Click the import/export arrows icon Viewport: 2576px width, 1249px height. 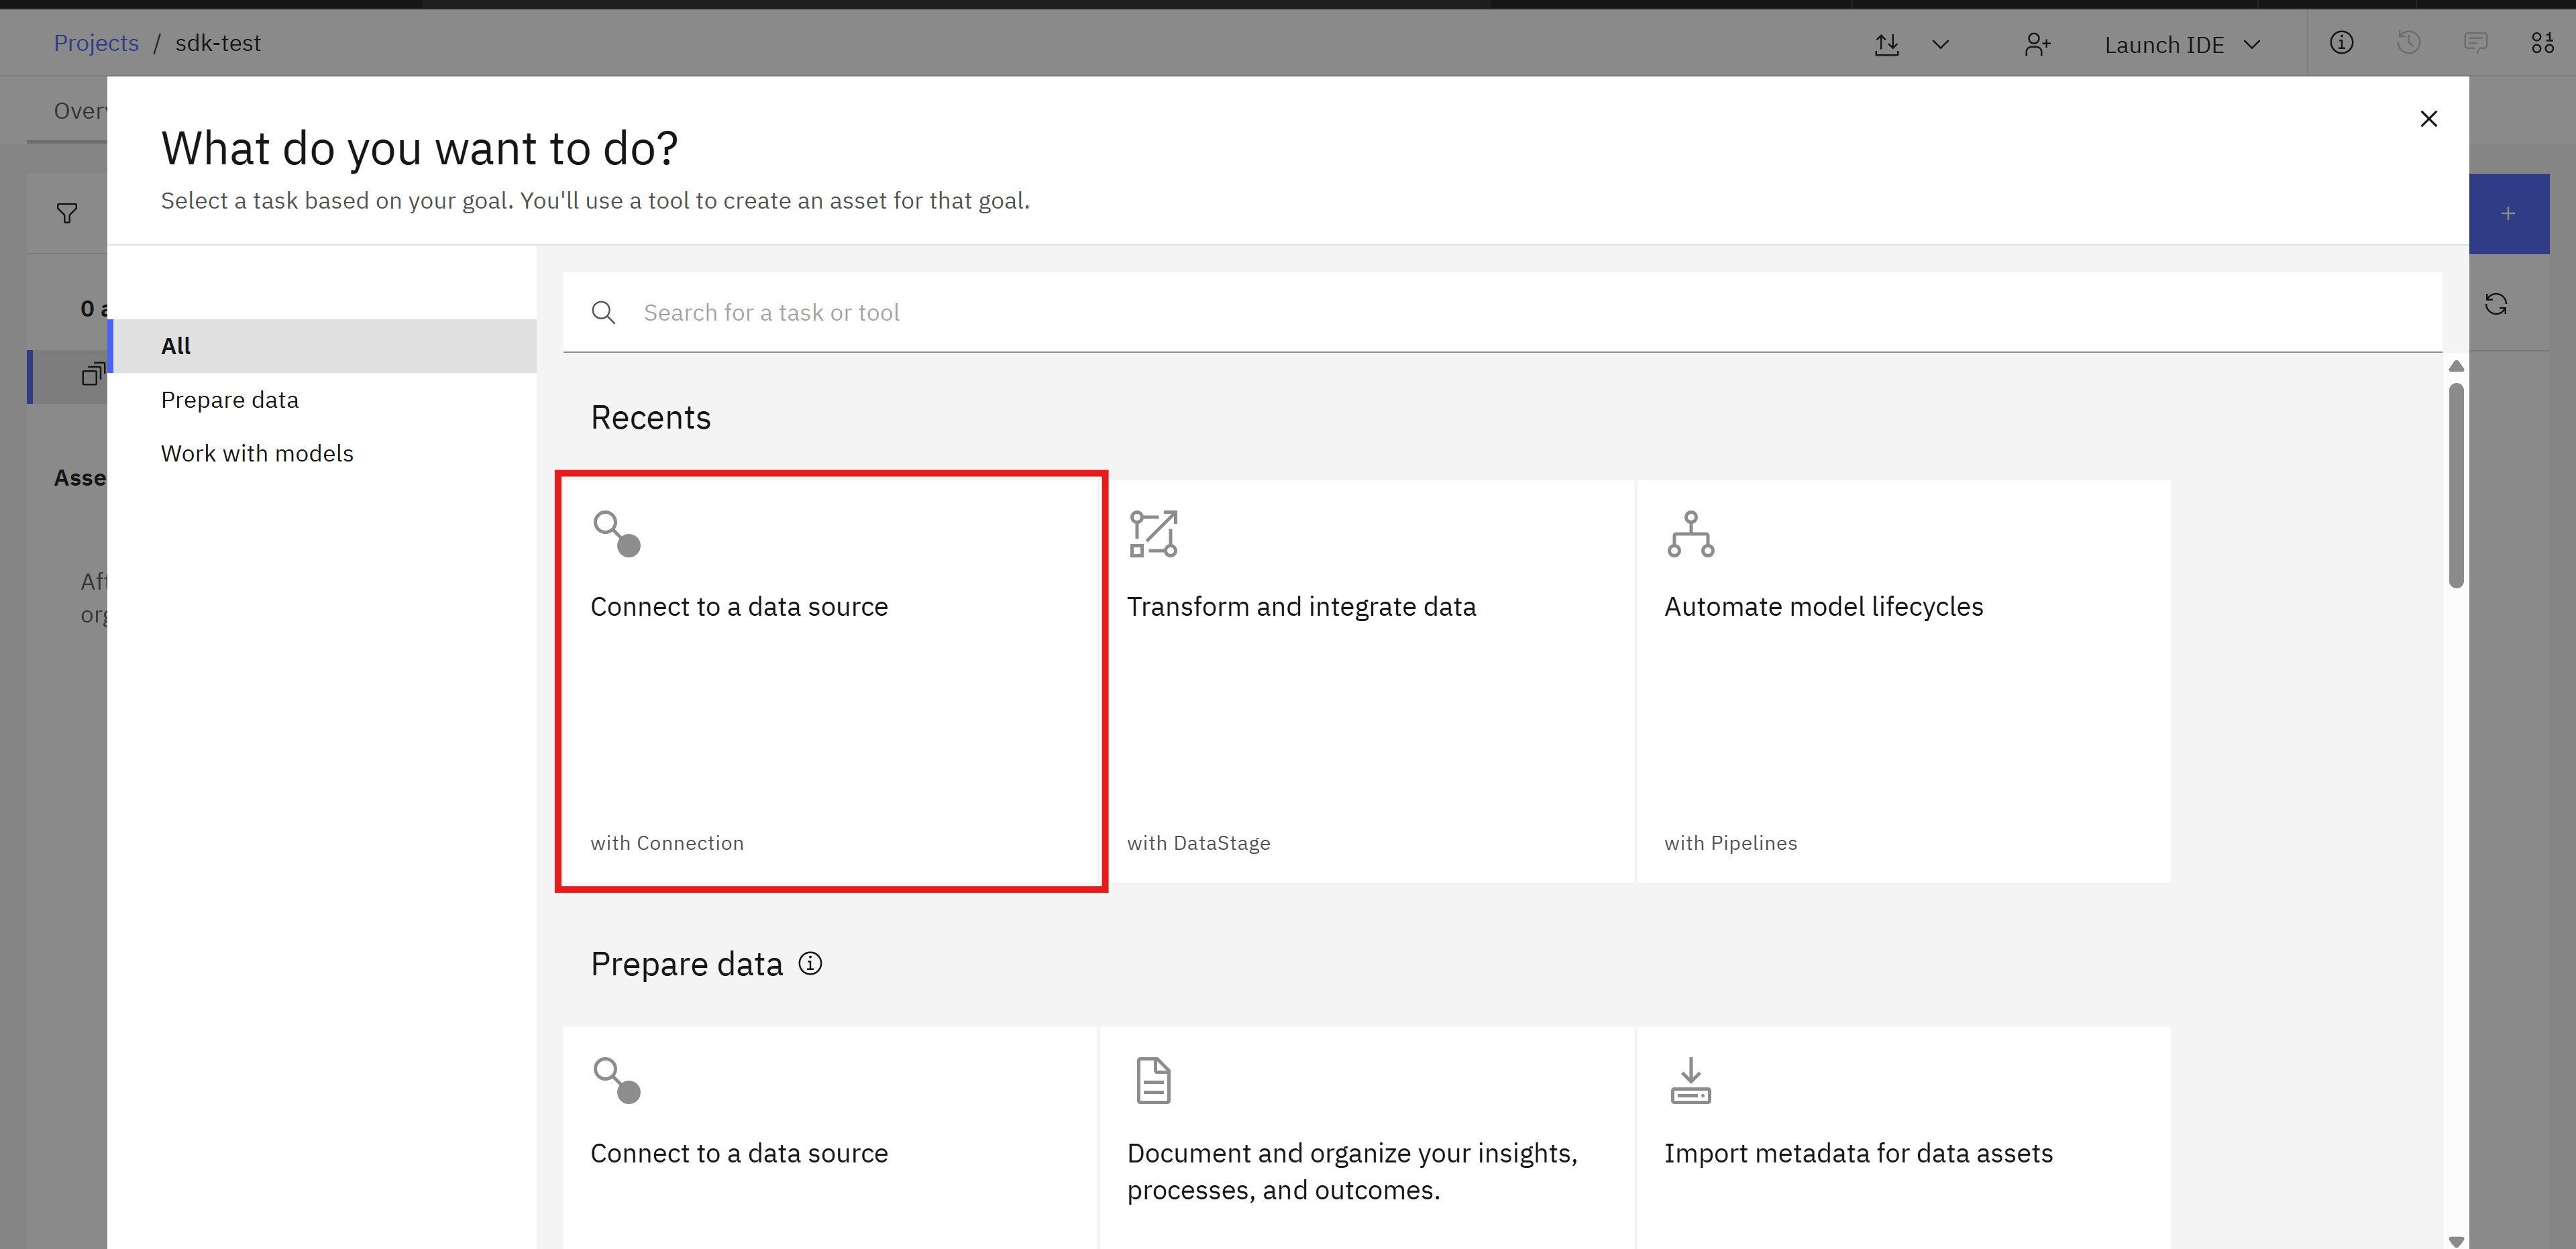point(1886,44)
